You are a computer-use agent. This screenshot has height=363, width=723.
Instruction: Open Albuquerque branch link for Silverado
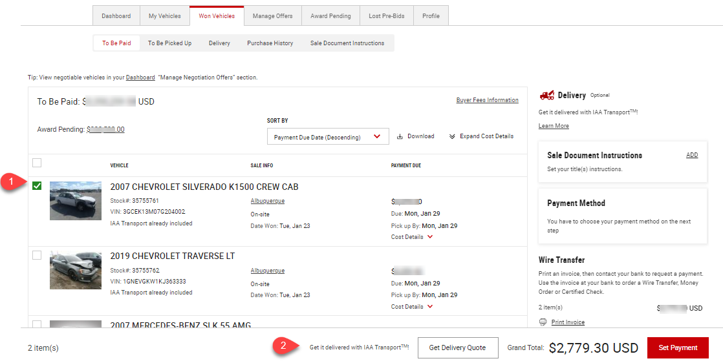(268, 201)
